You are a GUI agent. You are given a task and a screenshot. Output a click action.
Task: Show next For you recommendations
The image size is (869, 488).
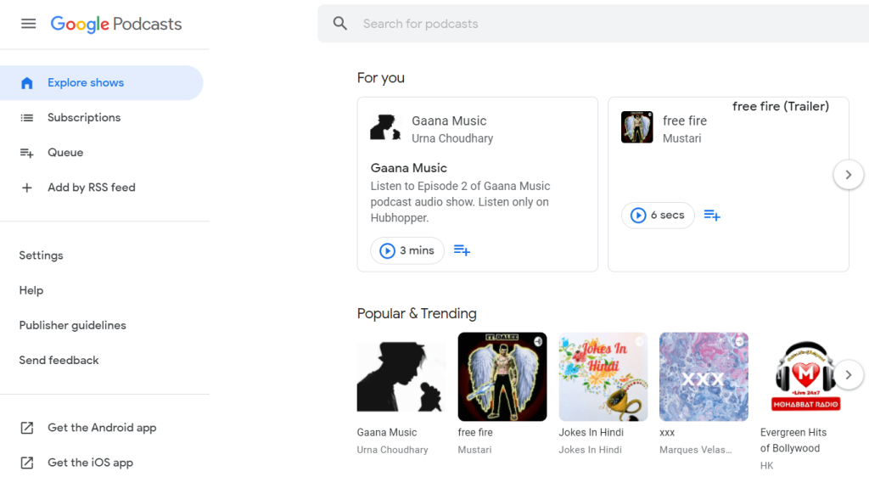coord(848,175)
